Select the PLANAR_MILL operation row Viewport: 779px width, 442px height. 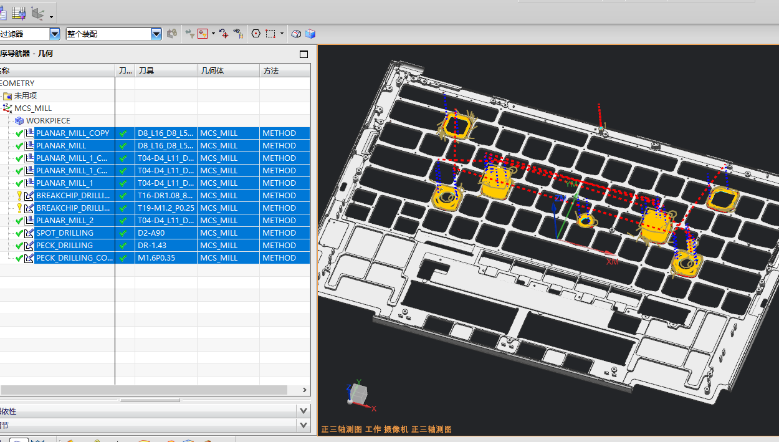pos(61,146)
